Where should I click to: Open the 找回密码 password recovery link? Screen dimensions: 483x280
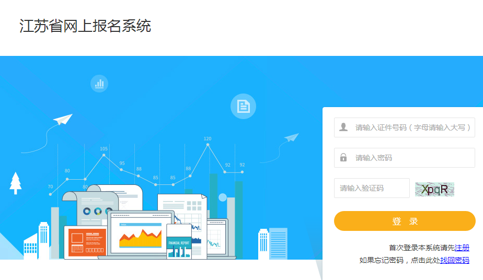455,260
